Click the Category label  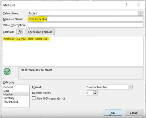click(9, 82)
